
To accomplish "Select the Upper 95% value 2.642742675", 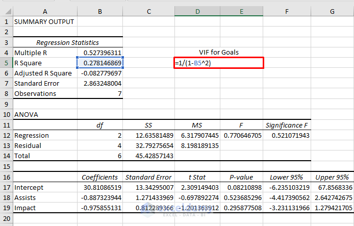I will [x=334, y=198].
